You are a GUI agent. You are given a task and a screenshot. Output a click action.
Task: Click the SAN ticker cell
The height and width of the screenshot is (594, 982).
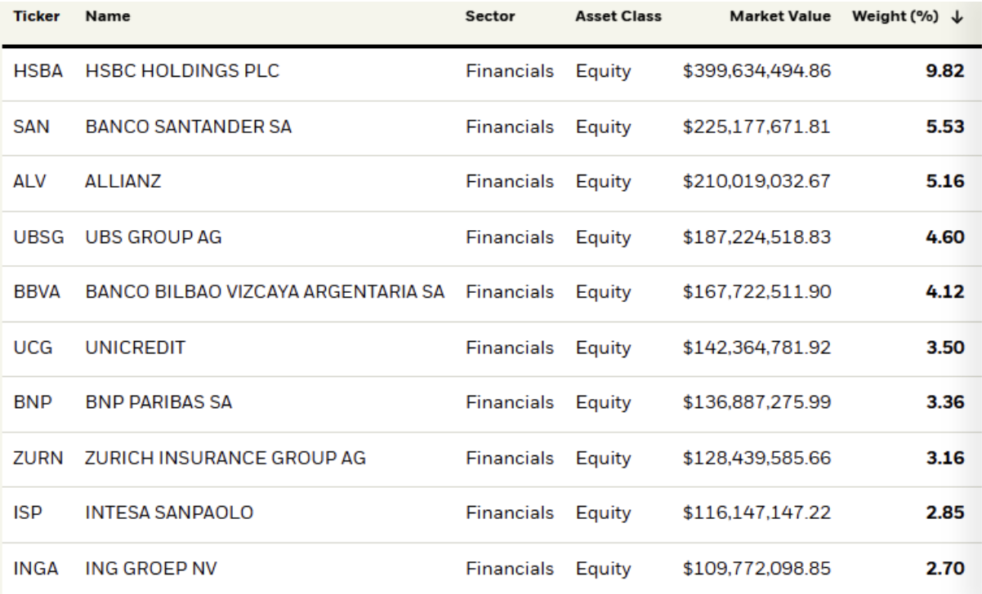coord(28,127)
